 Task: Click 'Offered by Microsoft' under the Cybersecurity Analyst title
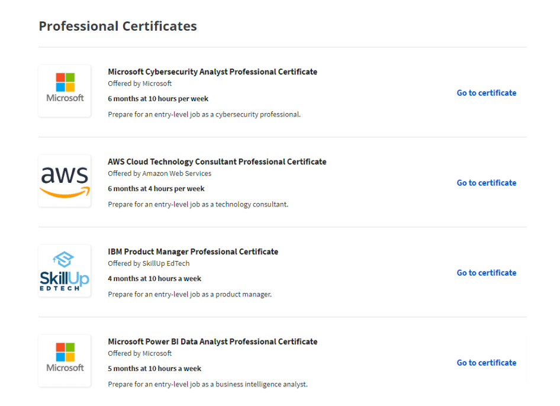[140, 83]
